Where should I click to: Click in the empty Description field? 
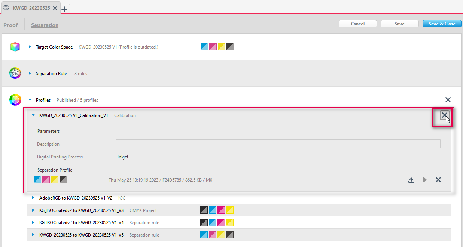[x=278, y=144]
